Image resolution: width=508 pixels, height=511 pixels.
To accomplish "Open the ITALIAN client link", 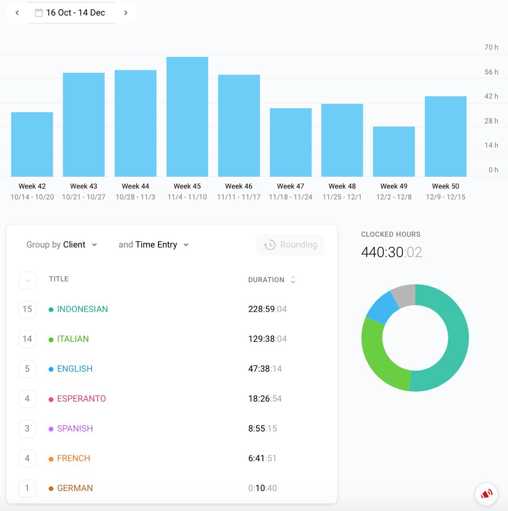I will tap(73, 339).
